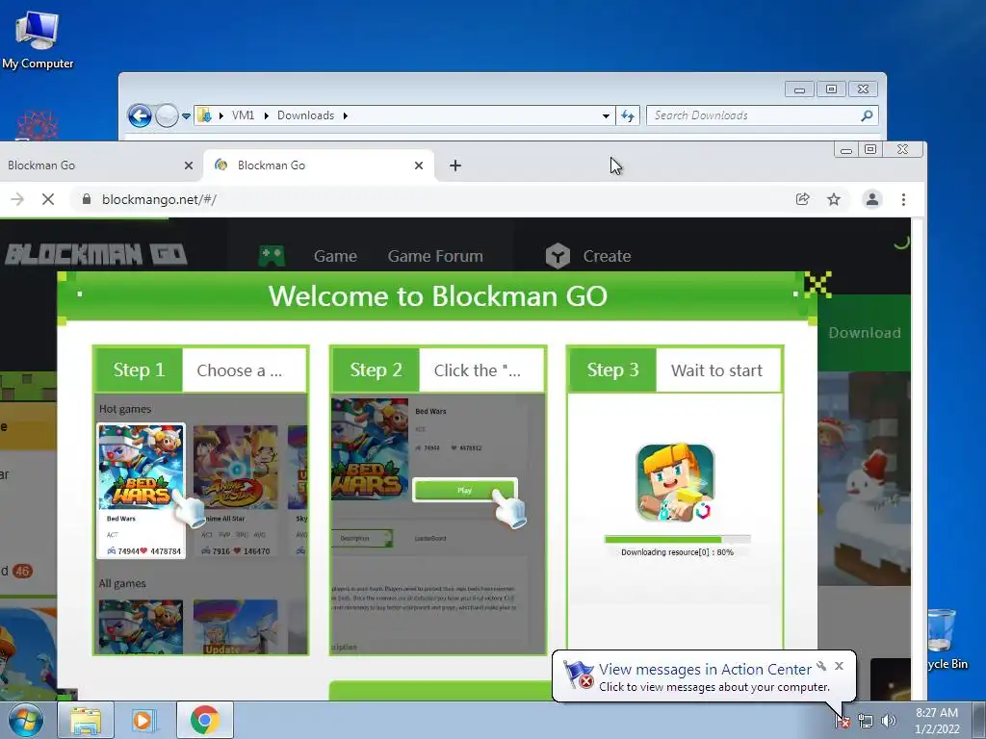Click the Chrome taskbar icon
This screenshot has width=986, height=739.
coord(204,720)
